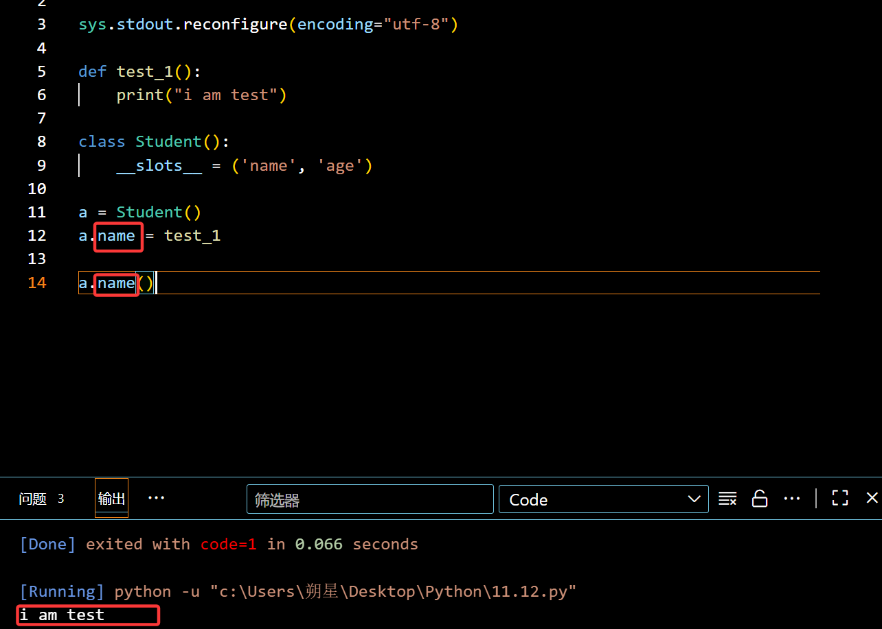Switch to the 问题 problems tab

click(33, 499)
